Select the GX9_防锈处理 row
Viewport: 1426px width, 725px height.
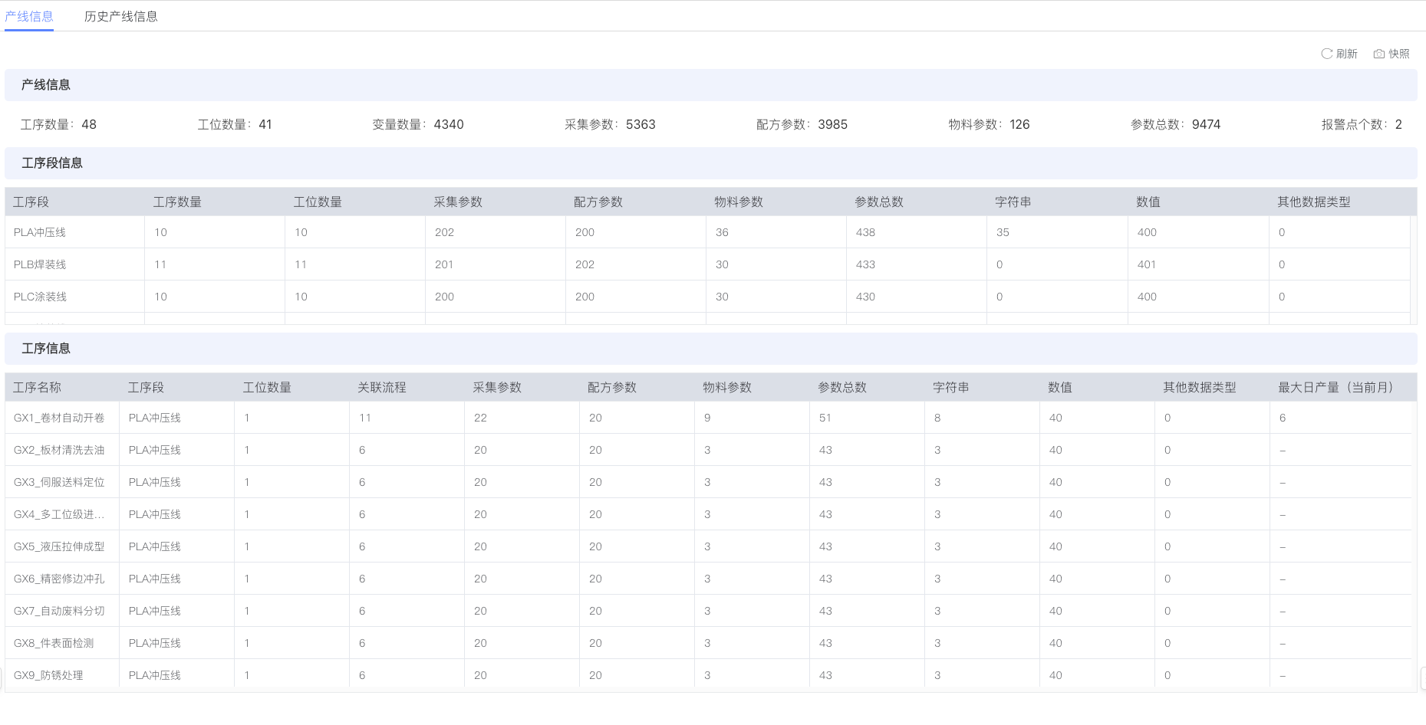pos(48,675)
